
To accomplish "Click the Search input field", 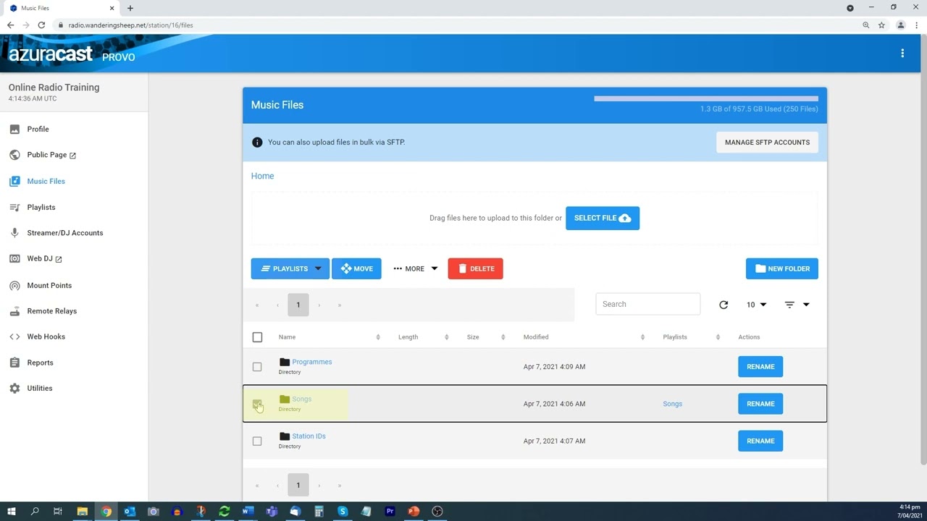I will pyautogui.click(x=648, y=304).
